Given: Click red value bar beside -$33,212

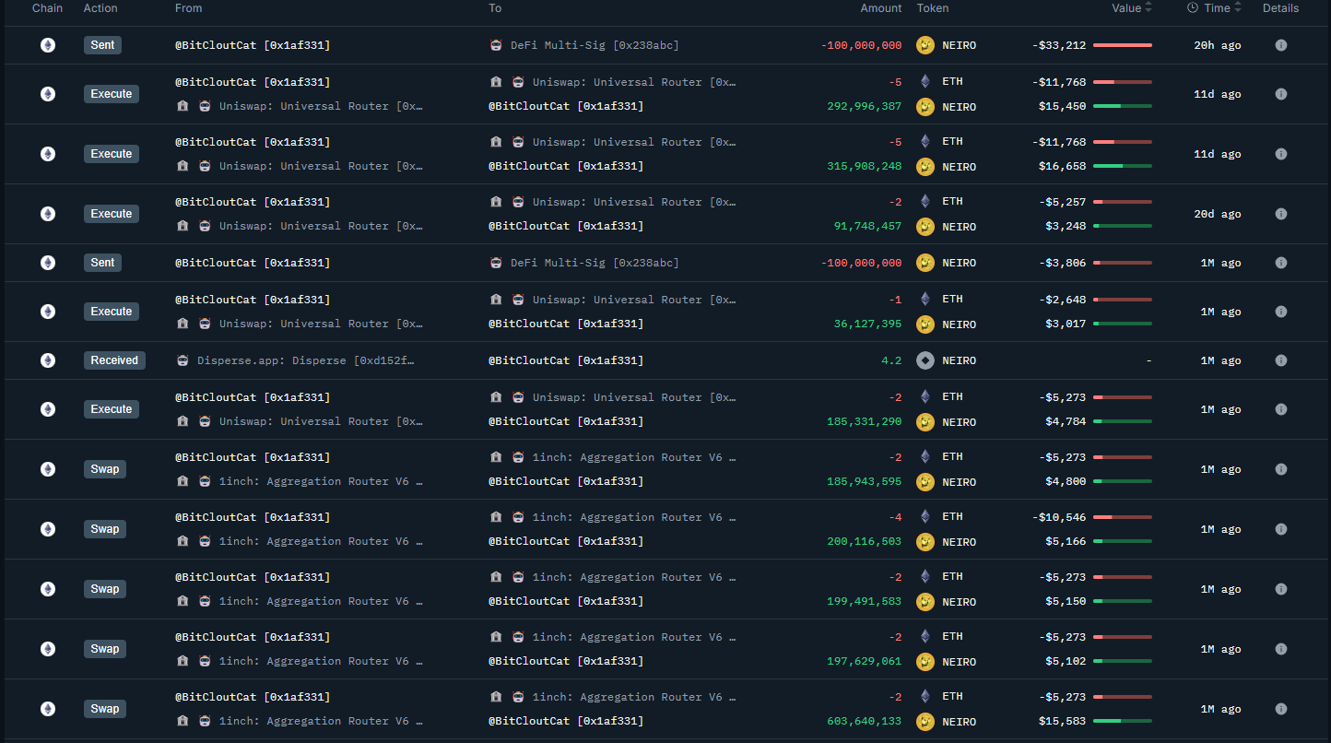Looking at the screenshot, I should [1123, 45].
